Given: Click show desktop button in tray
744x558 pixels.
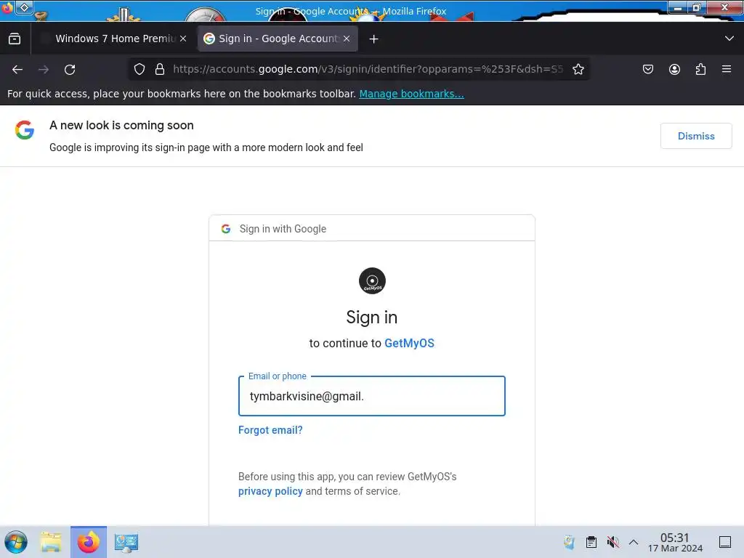Looking at the screenshot, I should click(725, 542).
